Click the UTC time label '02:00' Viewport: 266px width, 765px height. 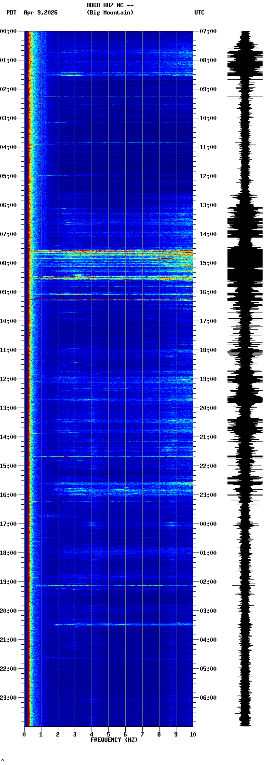click(x=208, y=582)
